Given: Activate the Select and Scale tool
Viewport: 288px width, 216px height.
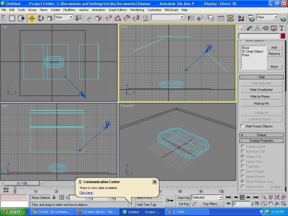Looking at the screenshot, I should pos(49,18).
